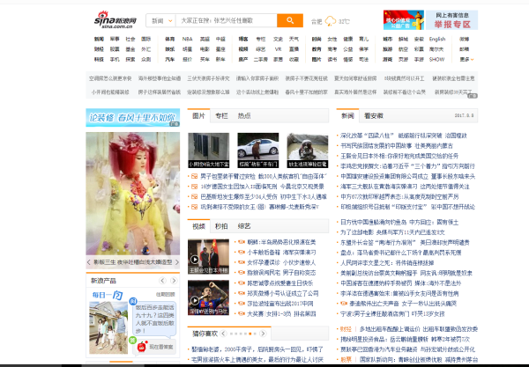Open the SHOW navigation link
Screen dimensions: 529x367
pos(436,59)
